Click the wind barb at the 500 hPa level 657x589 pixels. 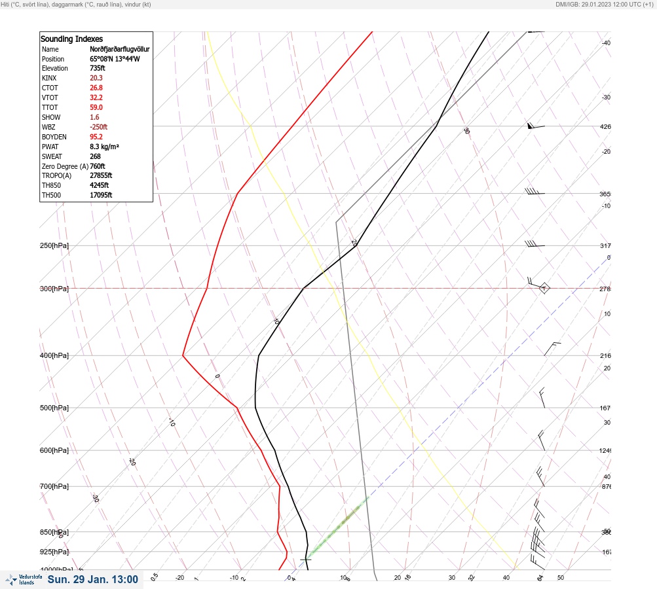click(542, 398)
